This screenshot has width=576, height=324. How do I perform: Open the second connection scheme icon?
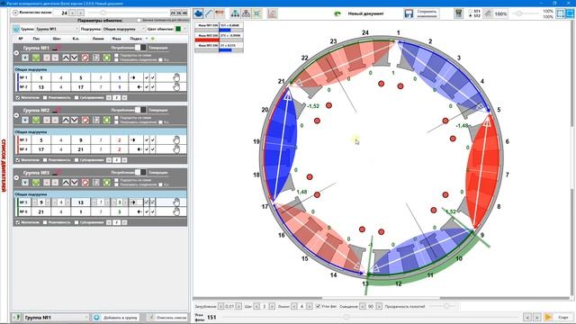(x=246, y=13)
